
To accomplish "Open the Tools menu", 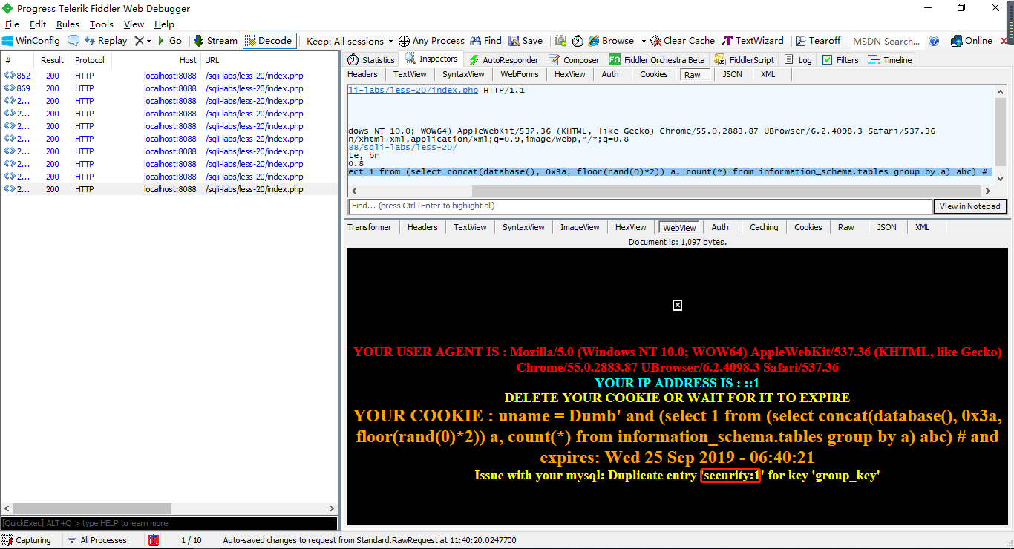I will pos(102,24).
